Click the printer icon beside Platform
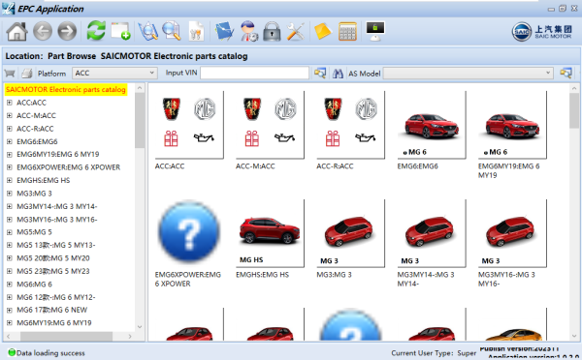Screen dimensions: 582x360 click(x=27, y=74)
